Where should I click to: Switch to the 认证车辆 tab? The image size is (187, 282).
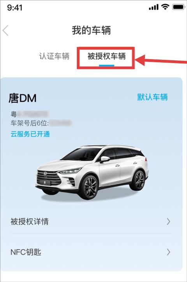click(x=54, y=56)
